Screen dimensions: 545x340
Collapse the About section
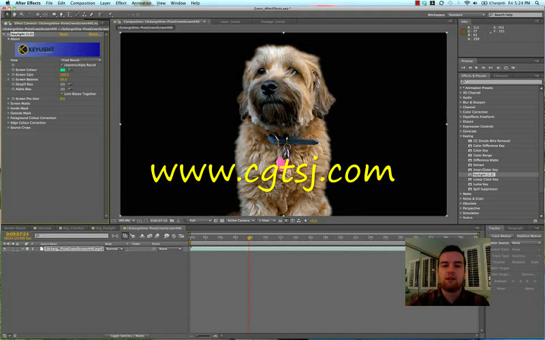(8, 39)
